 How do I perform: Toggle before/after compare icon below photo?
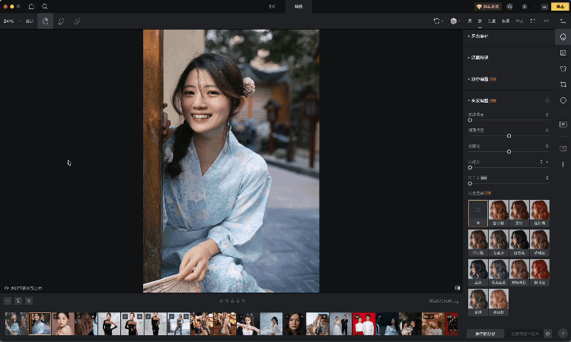[458, 288]
